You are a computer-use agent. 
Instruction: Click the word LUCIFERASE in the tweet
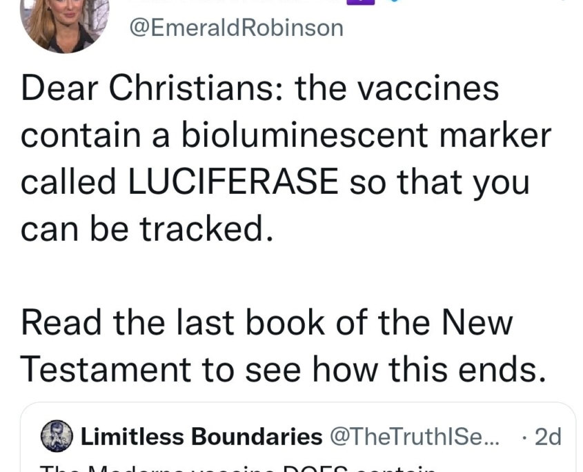[233, 181]
